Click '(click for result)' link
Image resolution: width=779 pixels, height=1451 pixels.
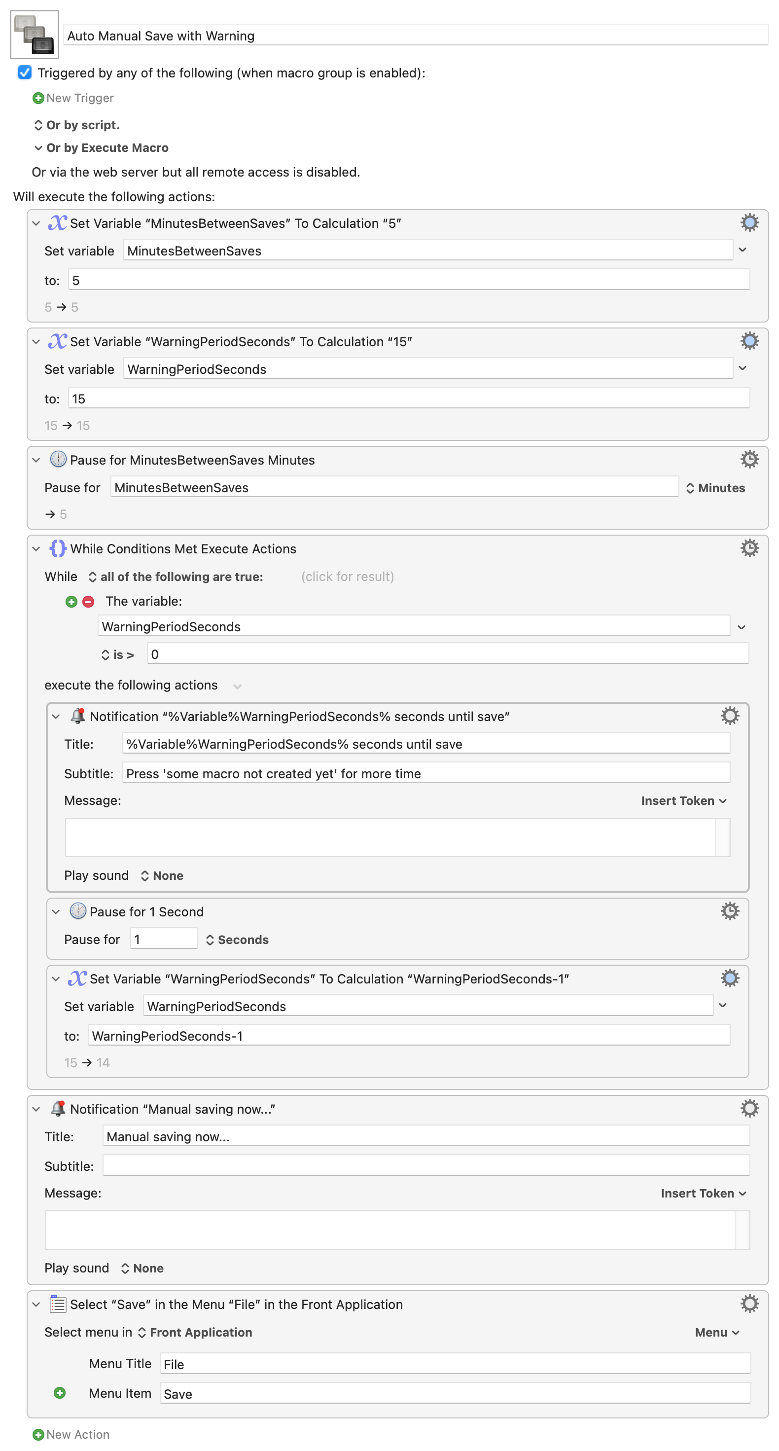(x=348, y=576)
